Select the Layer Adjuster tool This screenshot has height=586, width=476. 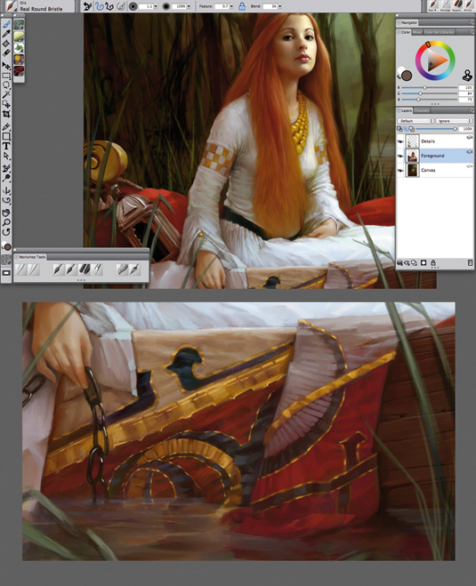[6, 66]
